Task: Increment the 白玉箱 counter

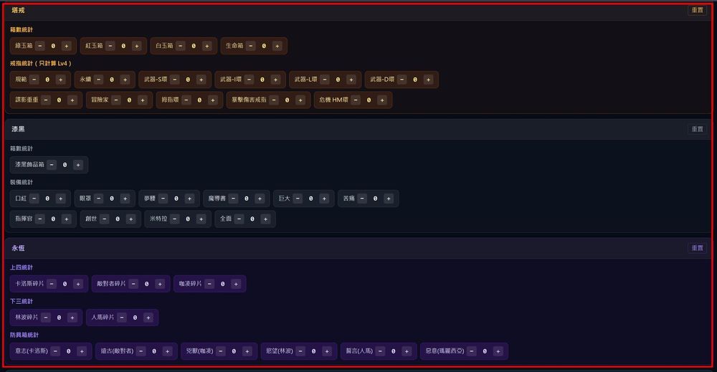Action: 206,46
